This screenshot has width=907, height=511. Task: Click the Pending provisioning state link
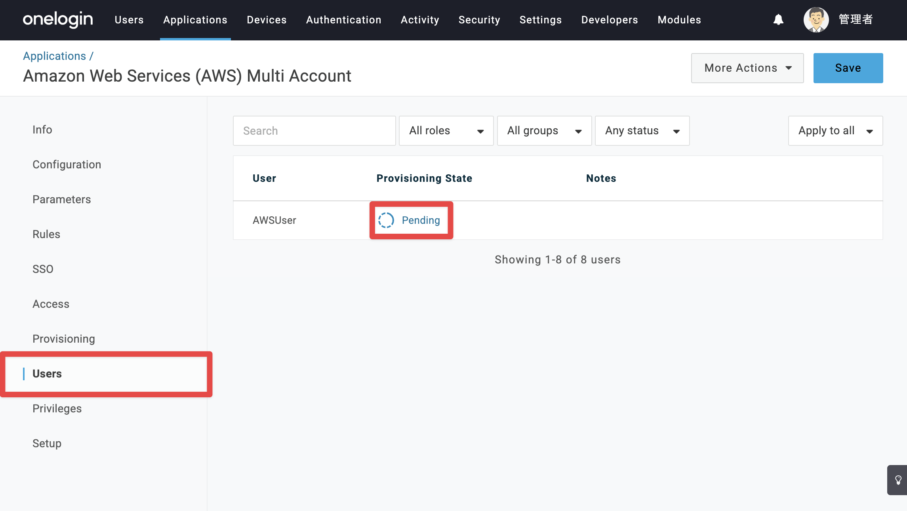click(x=421, y=220)
